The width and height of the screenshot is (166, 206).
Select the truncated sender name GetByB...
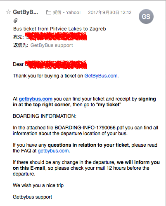tap(25, 12)
